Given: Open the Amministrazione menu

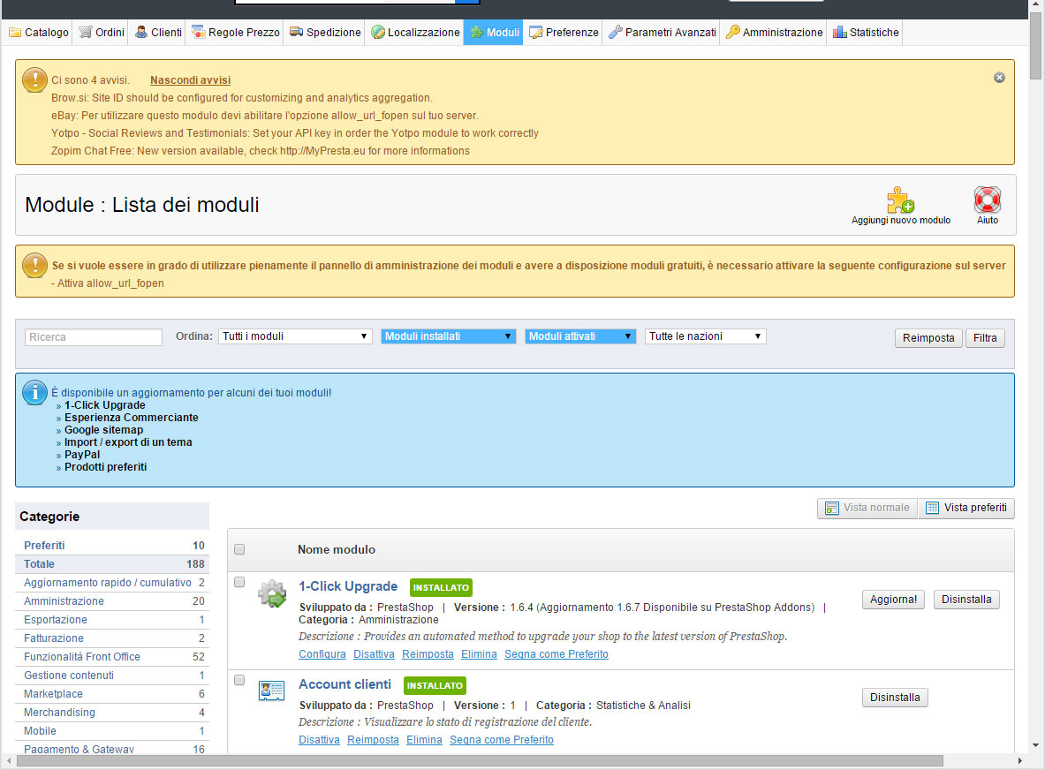Looking at the screenshot, I should 774,33.
